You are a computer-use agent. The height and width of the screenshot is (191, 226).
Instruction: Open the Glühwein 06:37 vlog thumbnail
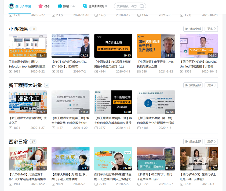pyautogui.click(x=28, y=158)
